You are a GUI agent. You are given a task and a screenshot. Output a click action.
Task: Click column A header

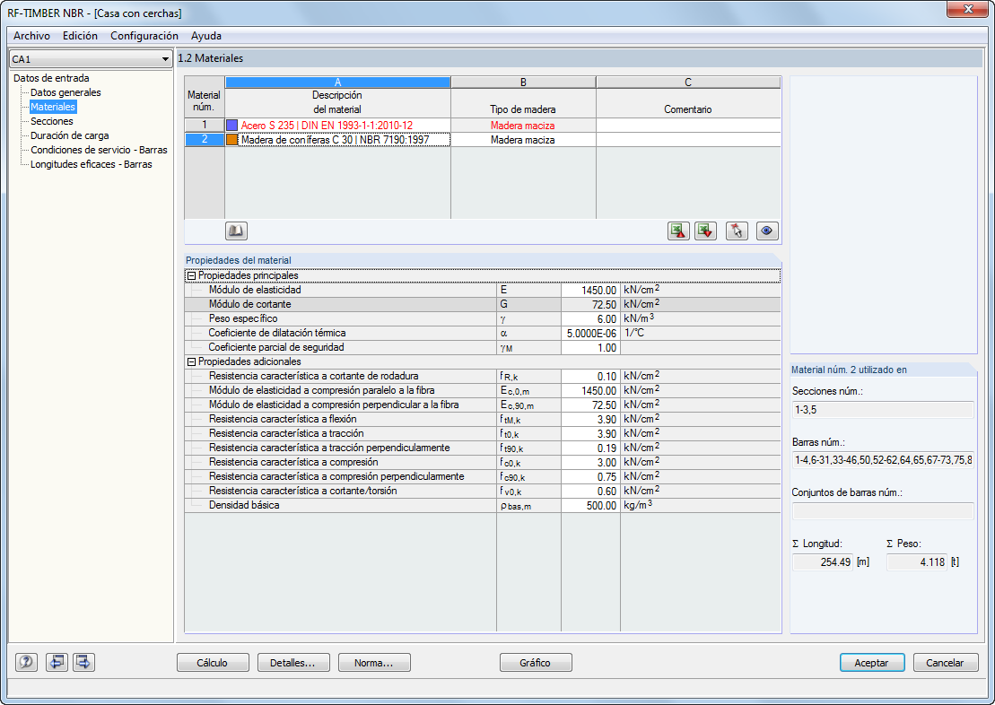[x=337, y=83]
